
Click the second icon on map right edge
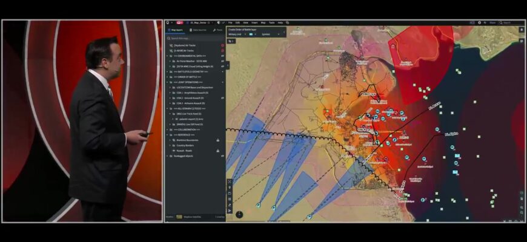(522, 41)
